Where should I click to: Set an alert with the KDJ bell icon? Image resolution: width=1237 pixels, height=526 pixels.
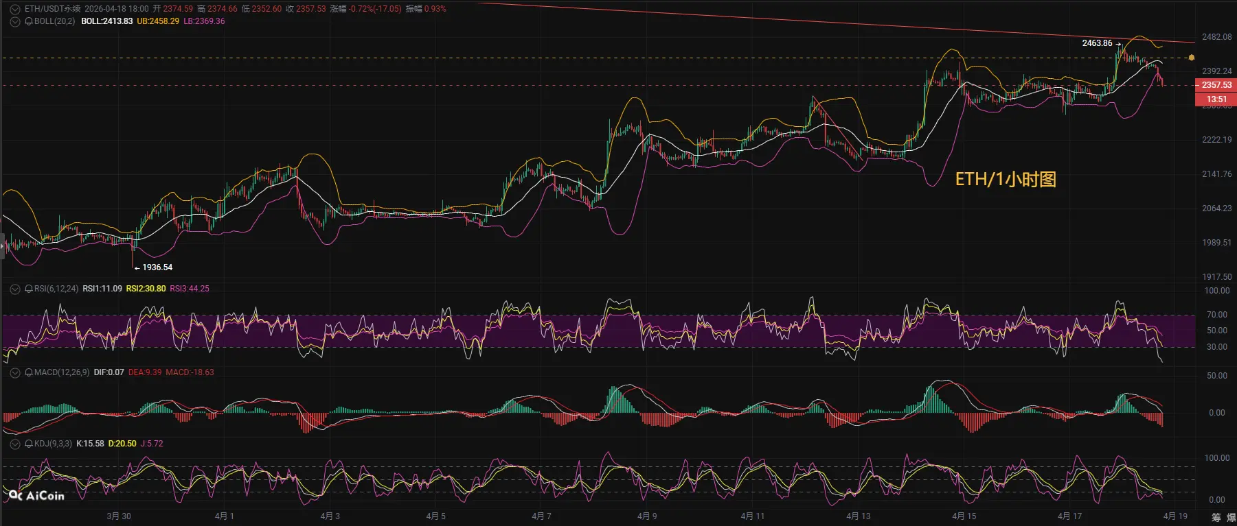click(29, 444)
